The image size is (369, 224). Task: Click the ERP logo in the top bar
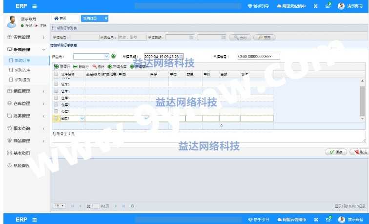21,6
